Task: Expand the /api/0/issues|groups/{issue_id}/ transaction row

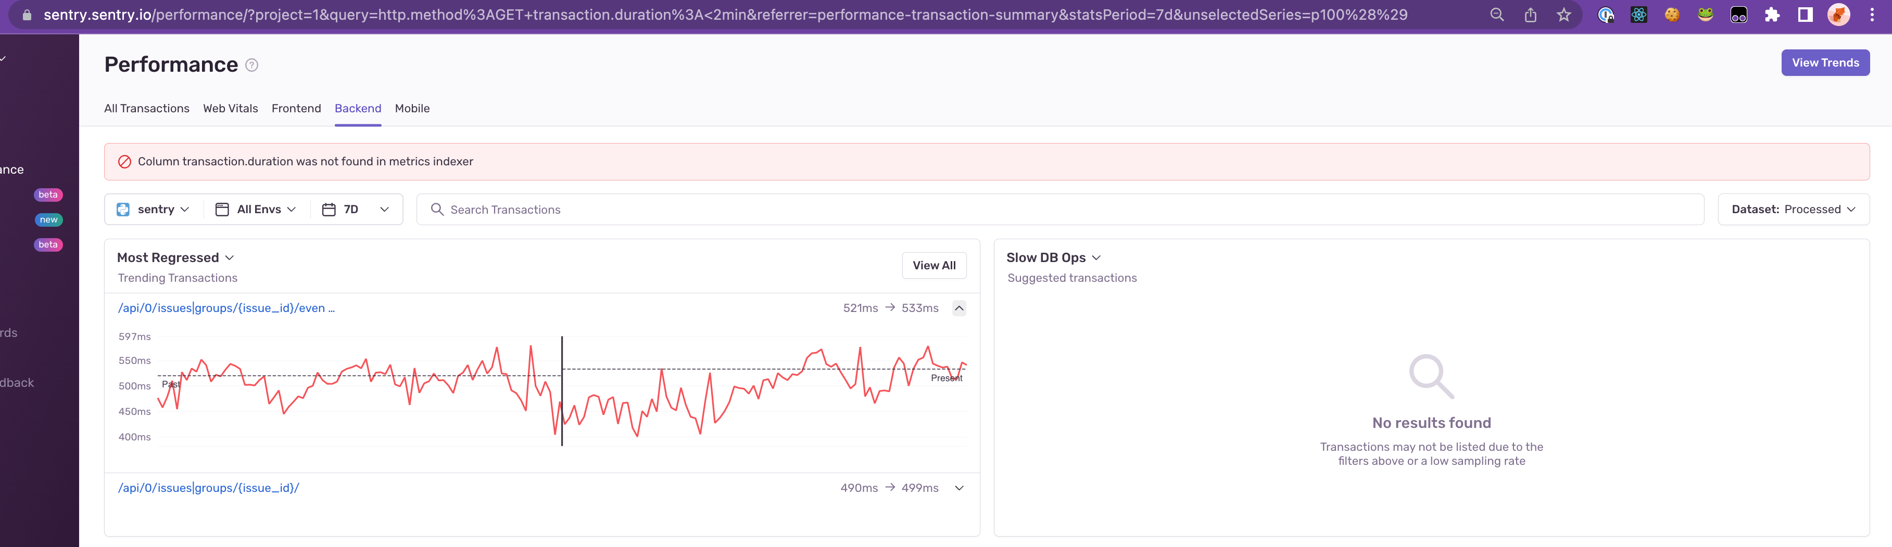Action: click(x=959, y=488)
